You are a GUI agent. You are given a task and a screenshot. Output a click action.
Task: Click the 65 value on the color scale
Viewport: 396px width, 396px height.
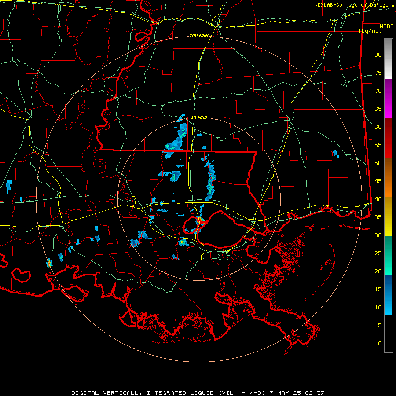(378, 109)
